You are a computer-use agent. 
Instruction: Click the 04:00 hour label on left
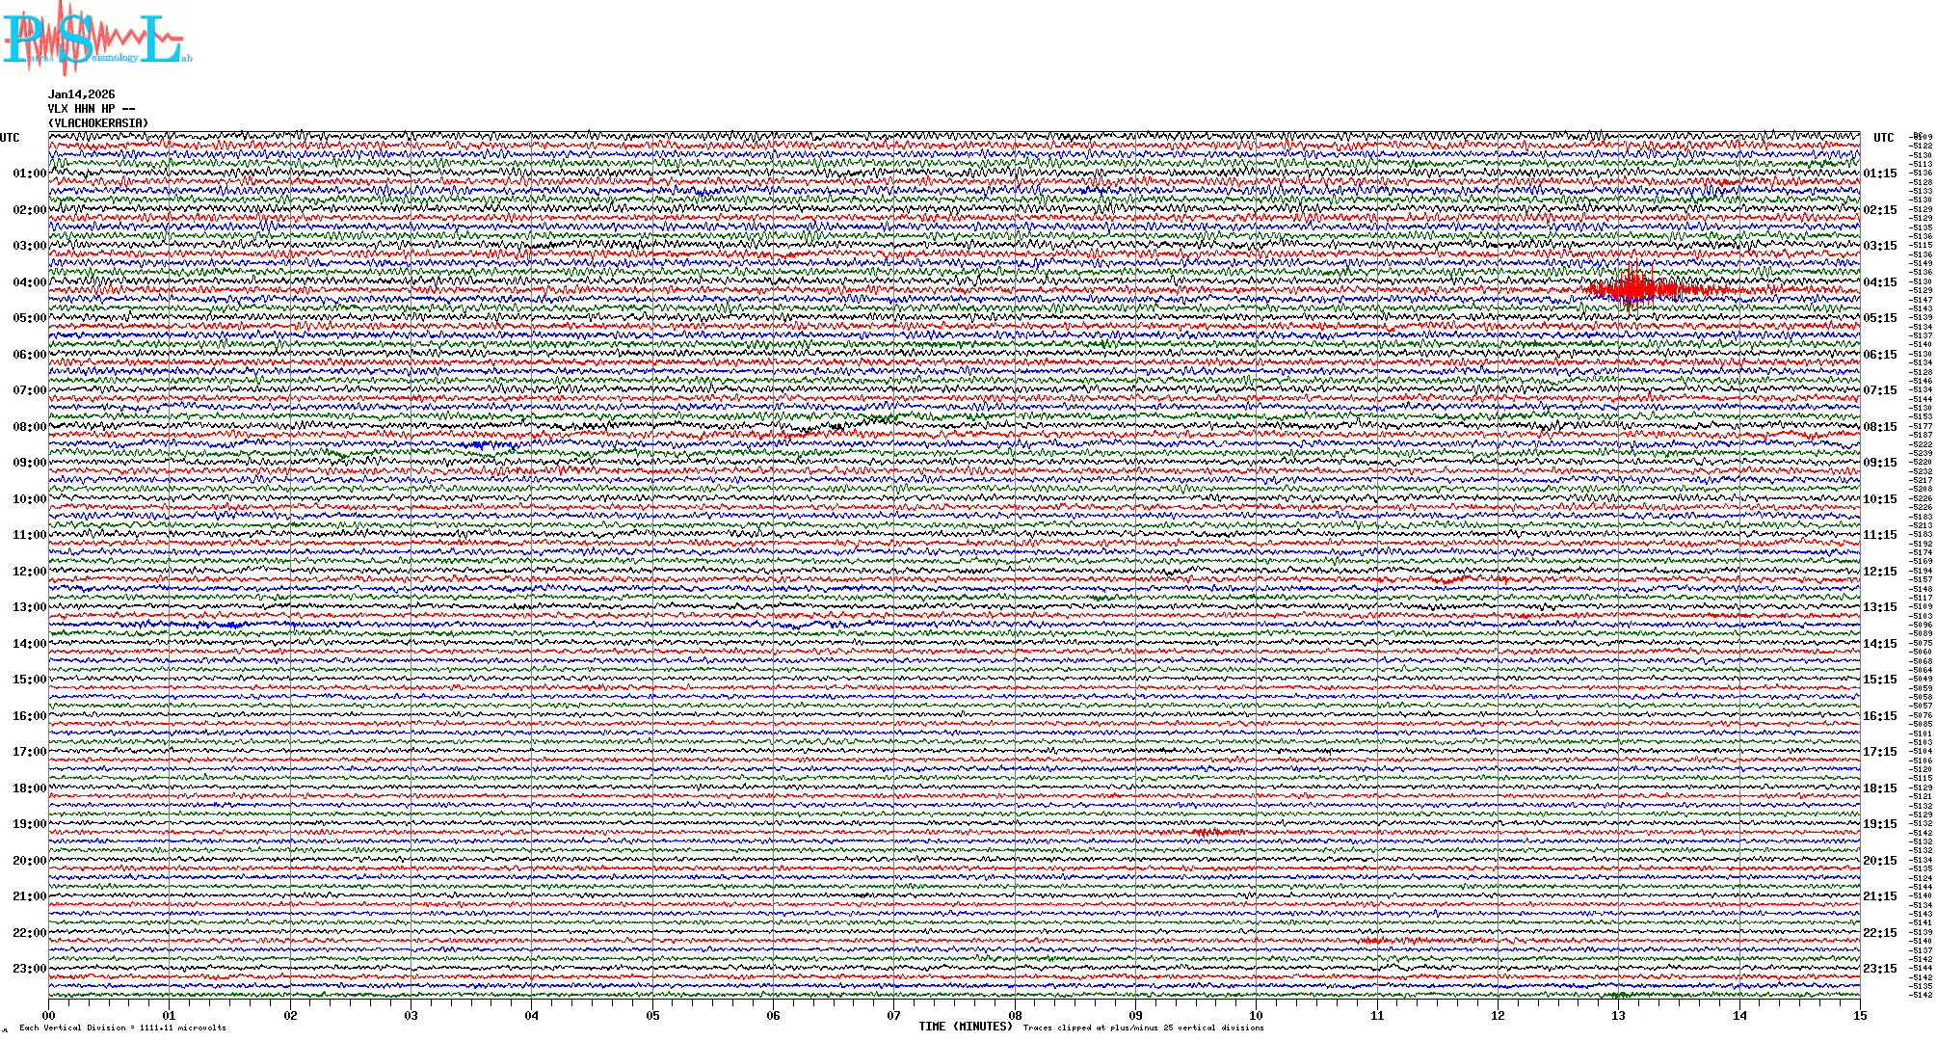[x=29, y=282]
